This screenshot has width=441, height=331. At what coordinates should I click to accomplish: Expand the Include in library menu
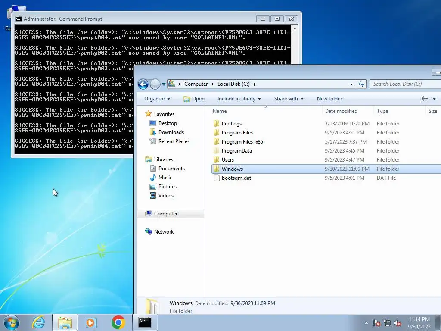pyautogui.click(x=239, y=99)
